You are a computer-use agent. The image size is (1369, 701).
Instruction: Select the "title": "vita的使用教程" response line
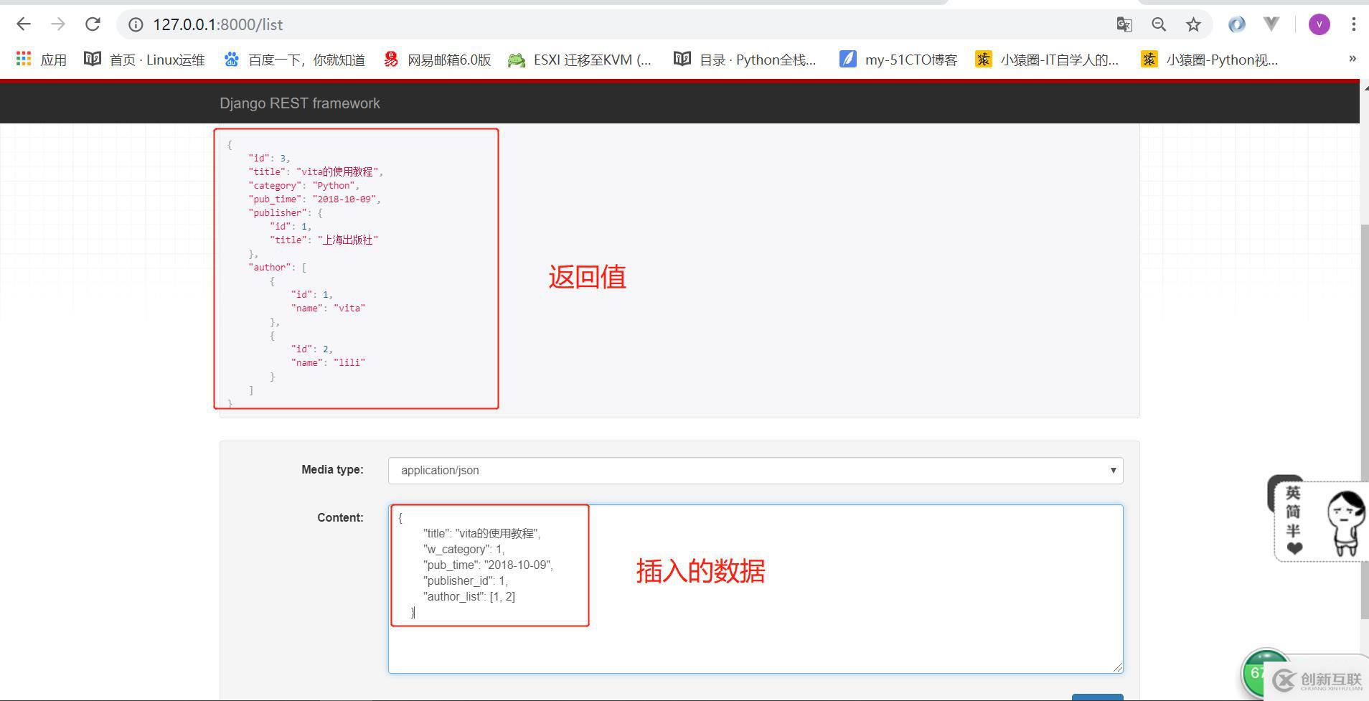coord(316,171)
